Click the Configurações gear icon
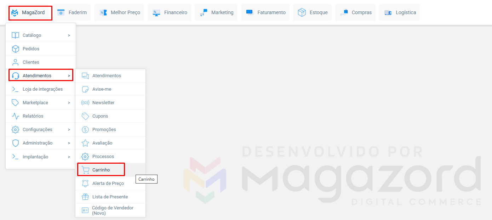The height and width of the screenshot is (220, 492). click(x=15, y=130)
